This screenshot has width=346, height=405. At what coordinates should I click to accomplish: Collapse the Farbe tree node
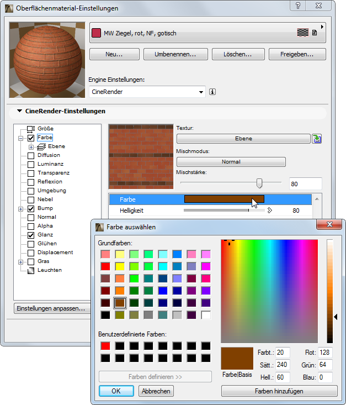[x=20, y=138]
